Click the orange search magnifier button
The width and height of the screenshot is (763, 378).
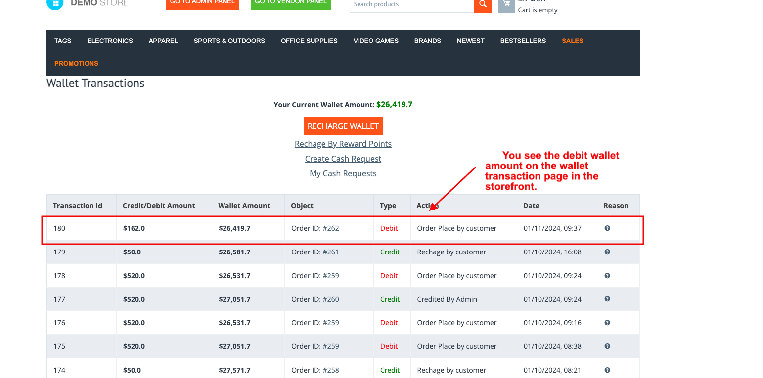click(483, 5)
